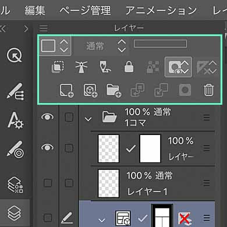Expand the selected frame folder chevron
Screen dimensions: 227x227
tap(102, 220)
